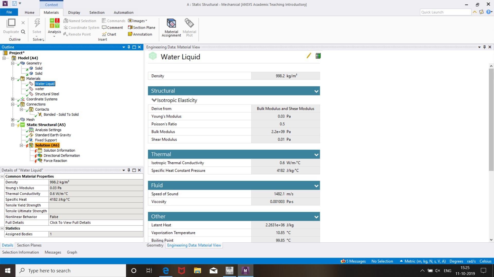Collapse the Statistics group in Details
This screenshot has width=494, height=277.
pyautogui.click(x=2, y=228)
